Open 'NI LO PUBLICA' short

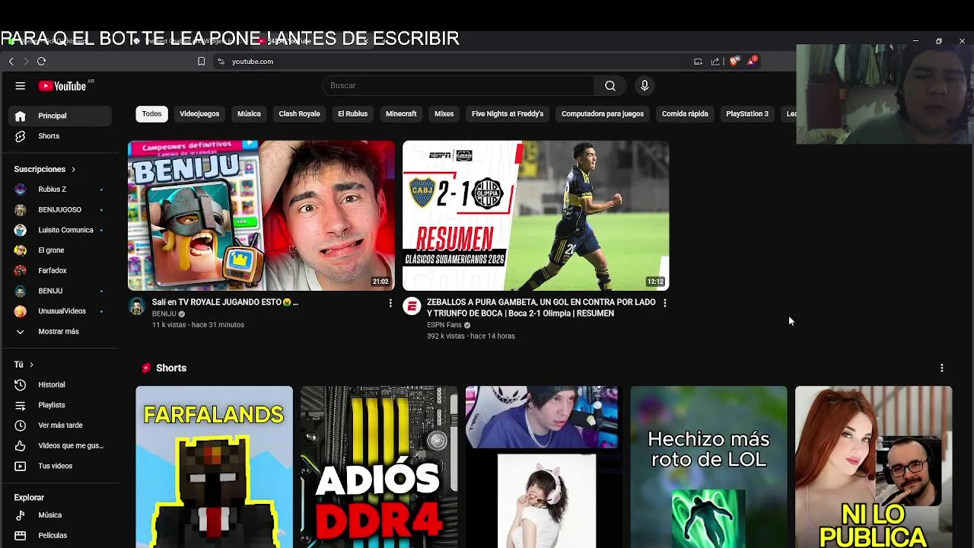(874, 467)
